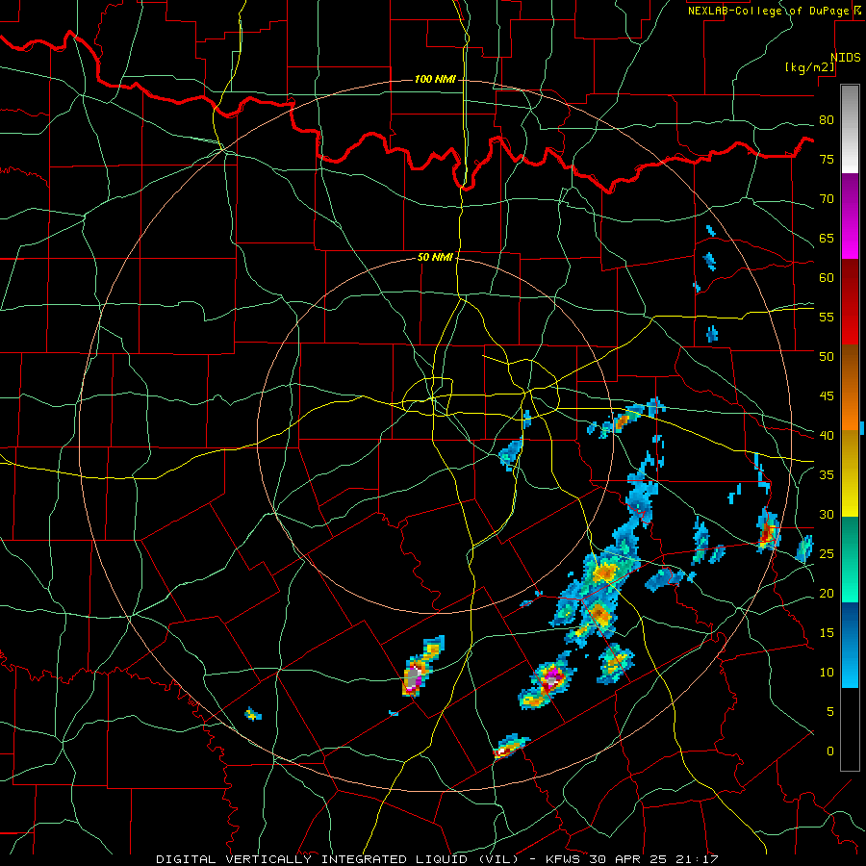Select the 5 value on the VIL scale
The image size is (866, 866).
[830, 712]
